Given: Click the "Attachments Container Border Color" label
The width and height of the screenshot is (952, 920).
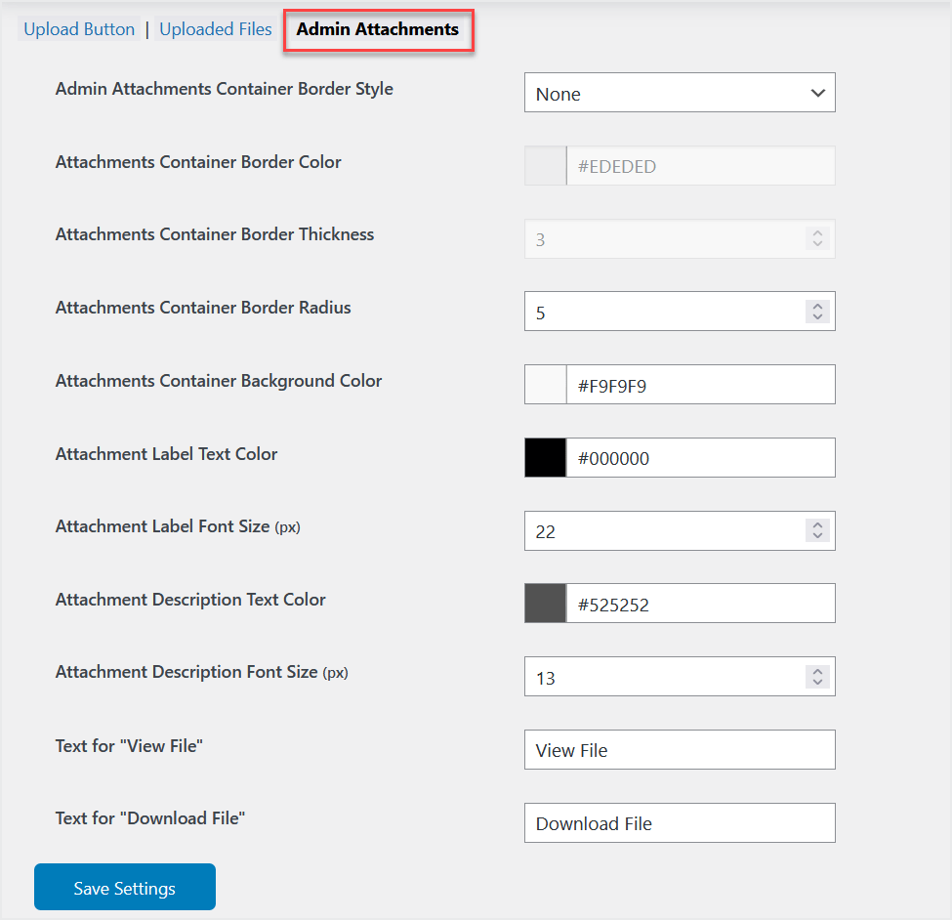Looking at the screenshot, I should [x=198, y=162].
